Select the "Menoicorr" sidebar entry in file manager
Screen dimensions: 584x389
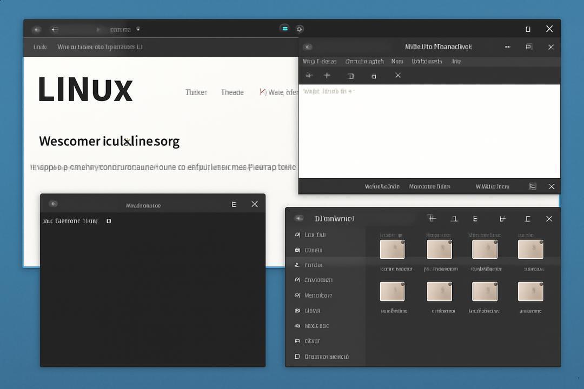(x=325, y=295)
